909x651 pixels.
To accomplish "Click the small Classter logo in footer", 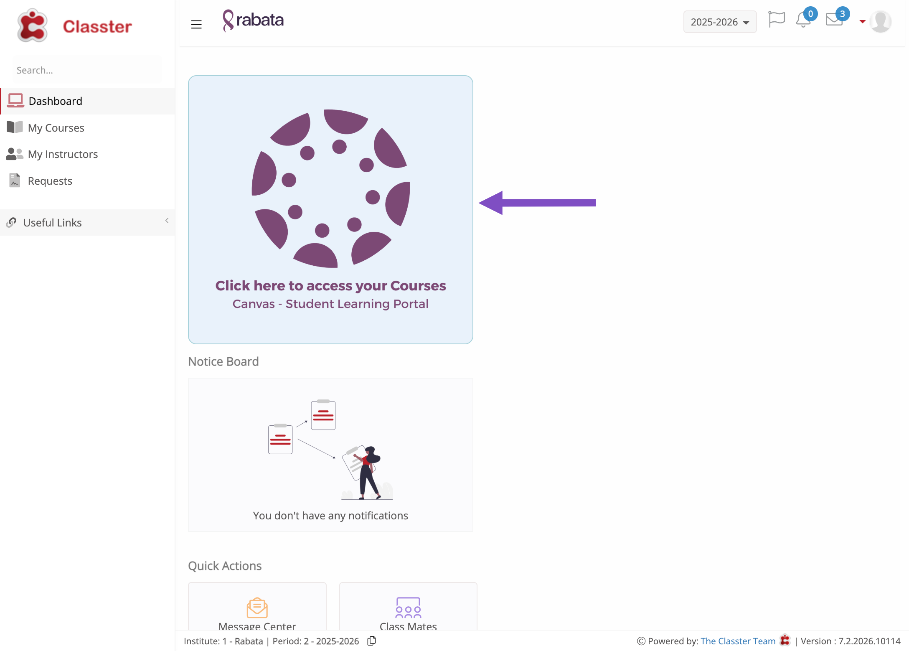I will 785,640.
